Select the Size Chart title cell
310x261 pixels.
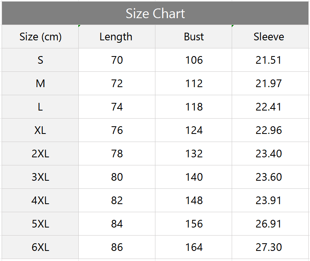155,13
